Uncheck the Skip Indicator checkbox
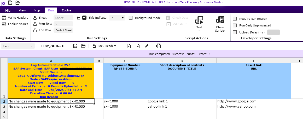This screenshot has width=303, height=119. click(x=84, y=18)
